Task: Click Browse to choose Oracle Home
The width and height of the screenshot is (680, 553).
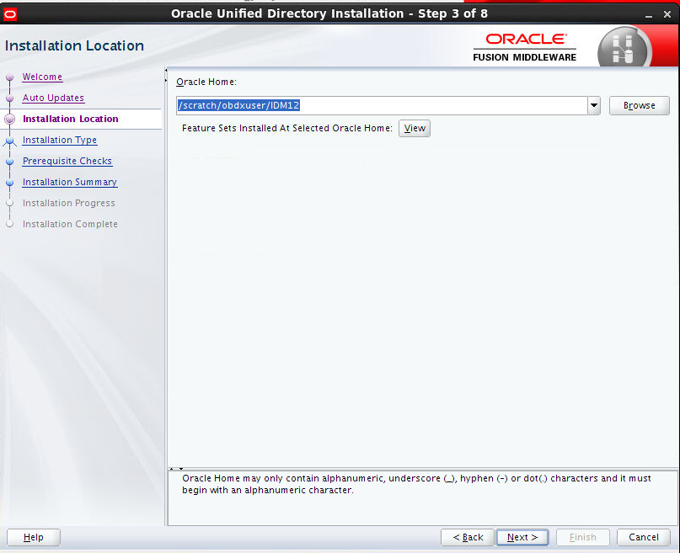Action: (640, 105)
